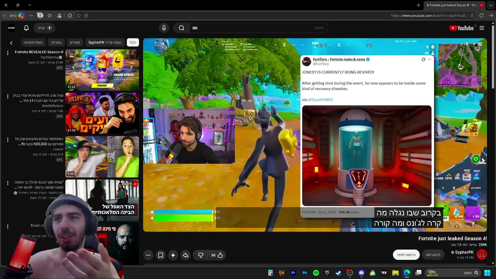
Task: Open browser extensions puzzle icon
Action: tap(70, 15)
